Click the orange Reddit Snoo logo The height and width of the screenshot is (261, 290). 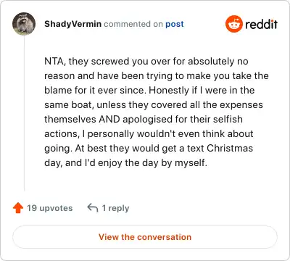[233, 24]
